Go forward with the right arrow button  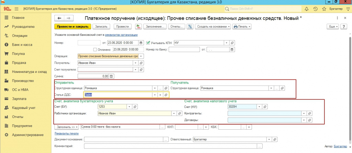coord(69,18)
